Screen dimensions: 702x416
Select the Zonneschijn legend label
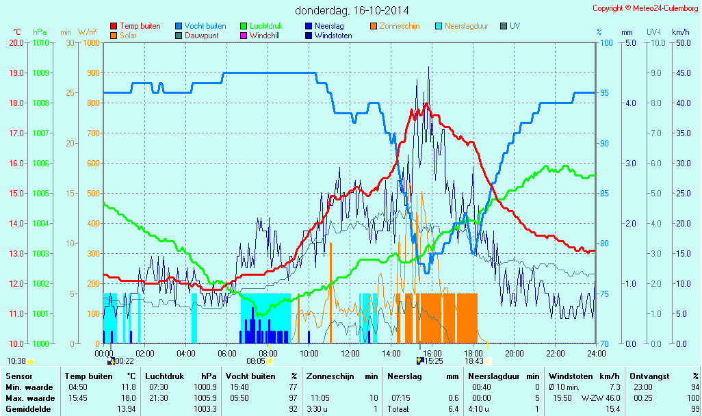399,26
